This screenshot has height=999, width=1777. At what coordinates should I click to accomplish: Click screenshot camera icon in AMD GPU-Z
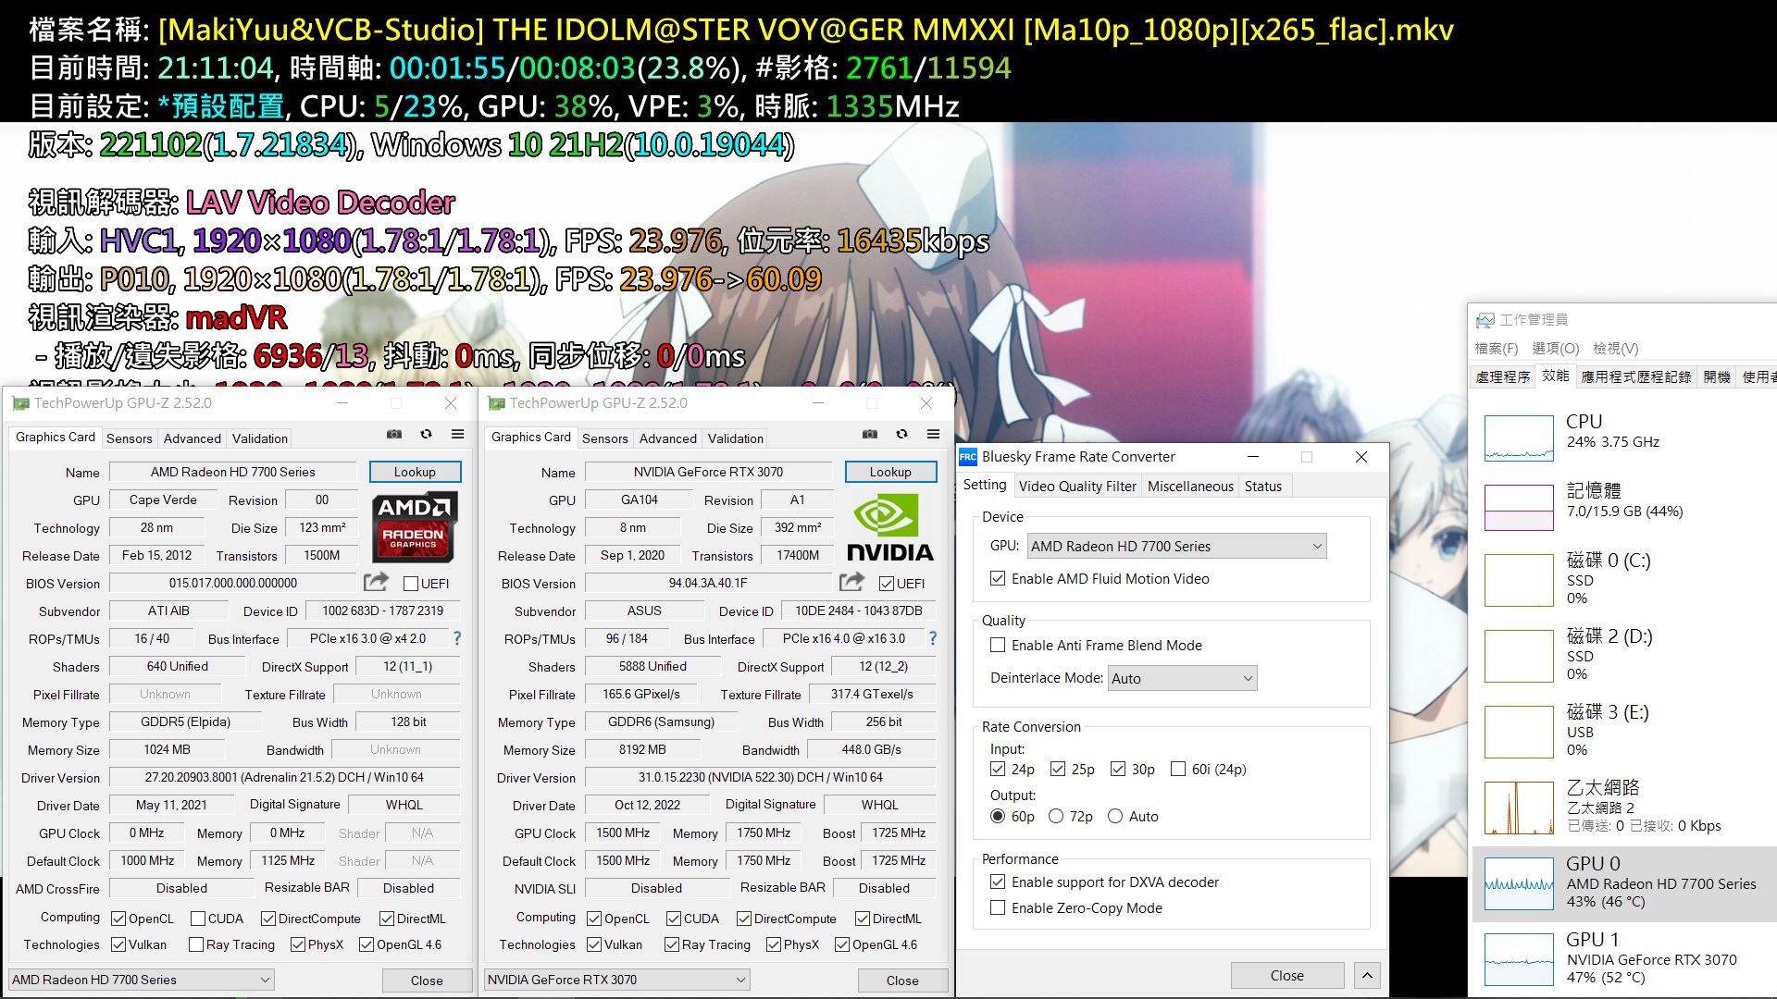point(394,434)
